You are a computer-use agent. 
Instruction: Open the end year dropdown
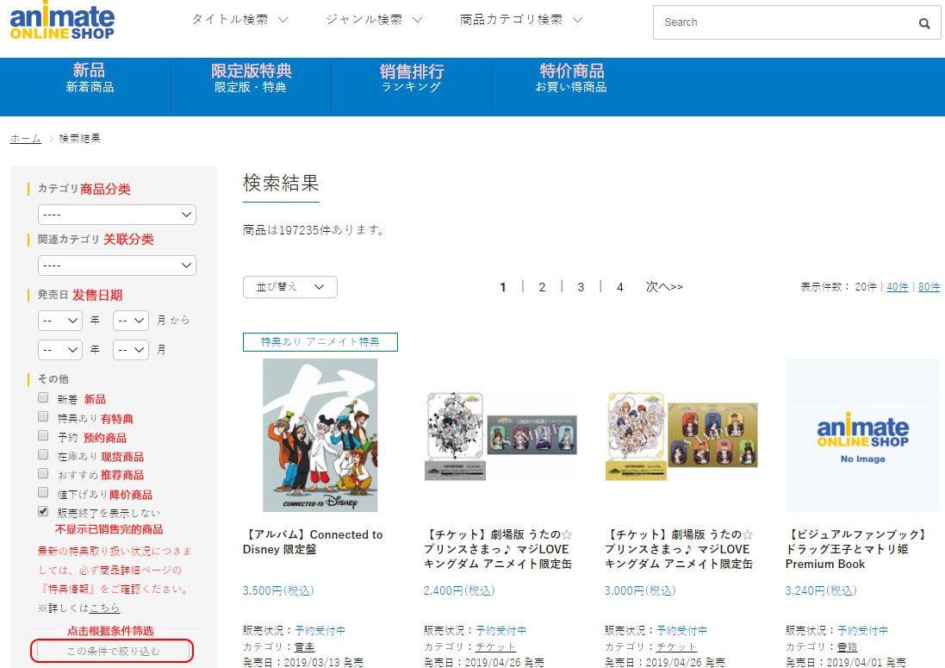click(59, 350)
